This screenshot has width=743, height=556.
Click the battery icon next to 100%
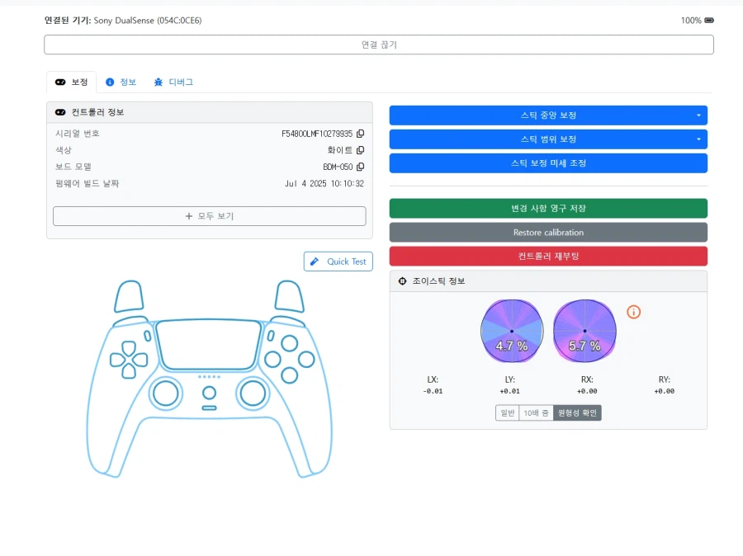coord(708,21)
